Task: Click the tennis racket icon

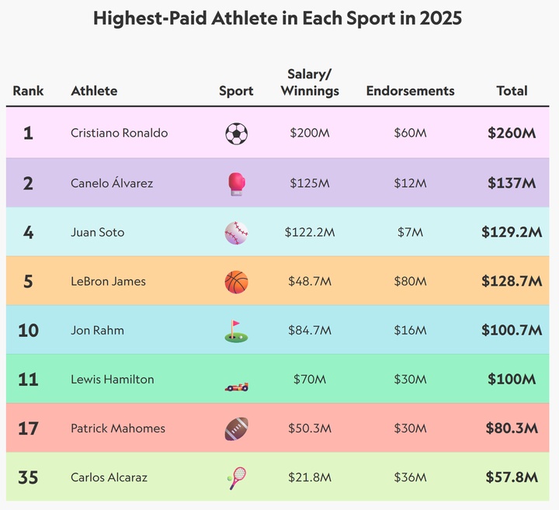Action: click(x=237, y=477)
